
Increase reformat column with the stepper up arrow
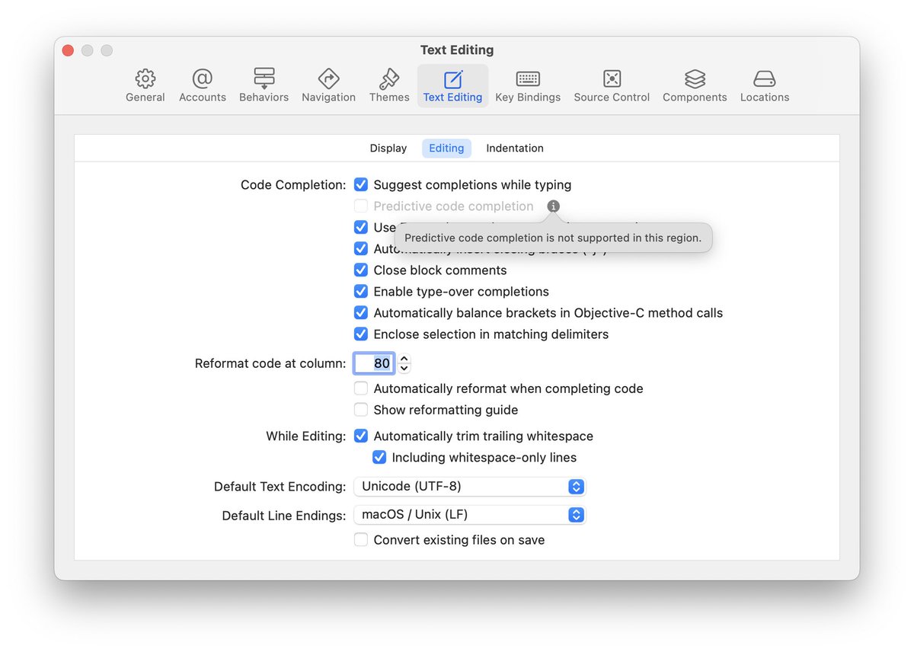[403, 359]
